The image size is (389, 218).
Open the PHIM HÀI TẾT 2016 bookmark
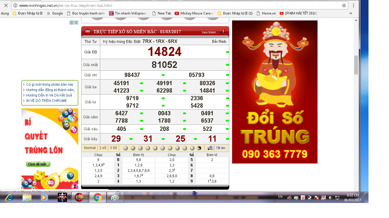tap(298, 13)
